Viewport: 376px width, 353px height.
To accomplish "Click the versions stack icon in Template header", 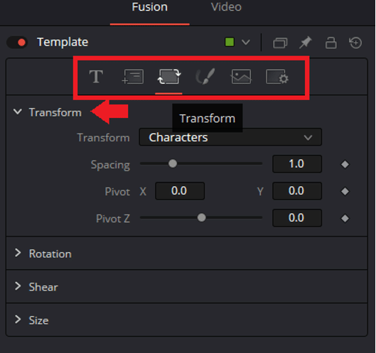I will pos(280,43).
